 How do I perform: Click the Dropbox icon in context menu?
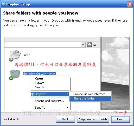(33, 94)
